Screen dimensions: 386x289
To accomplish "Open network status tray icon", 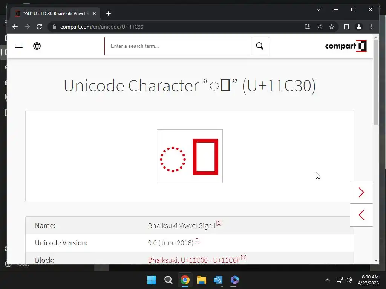I will [x=340, y=280].
